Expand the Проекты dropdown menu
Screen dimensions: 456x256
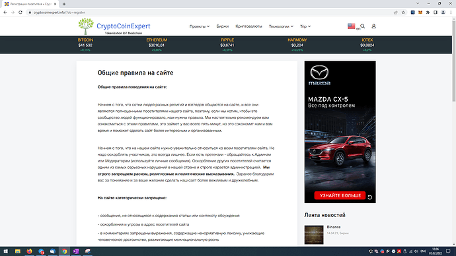200,26
